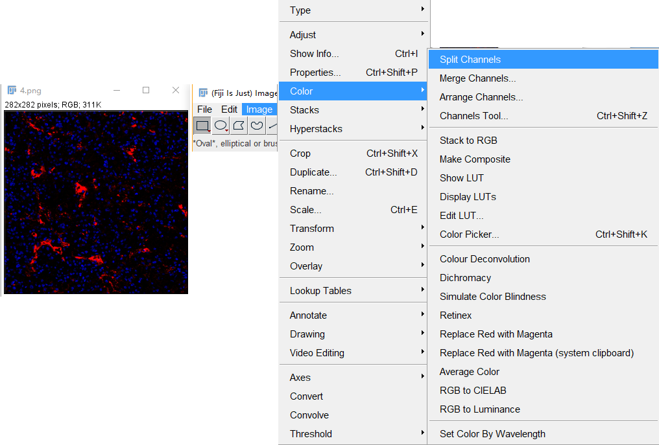Select the Freehand selection tool

pyautogui.click(x=257, y=126)
